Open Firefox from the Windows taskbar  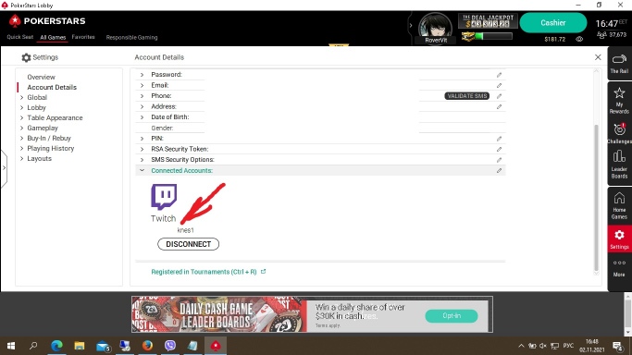[147, 346]
